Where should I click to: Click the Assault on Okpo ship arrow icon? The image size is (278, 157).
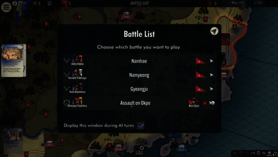pos(212,103)
